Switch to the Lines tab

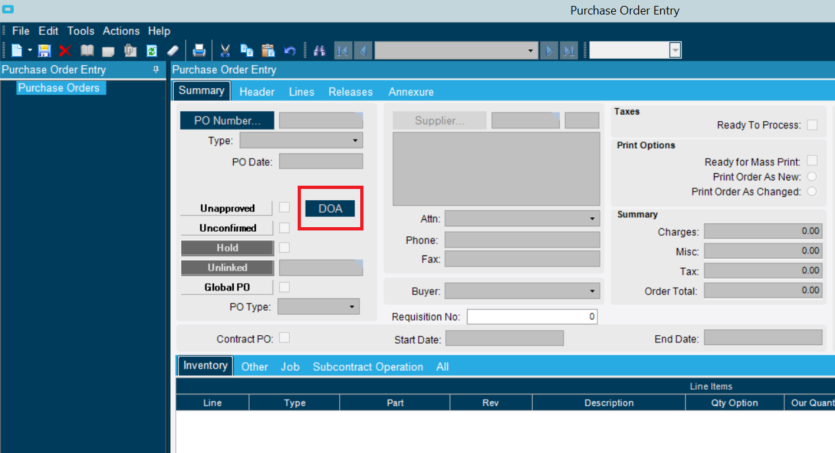pyautogui.click(x=301, y=92)
